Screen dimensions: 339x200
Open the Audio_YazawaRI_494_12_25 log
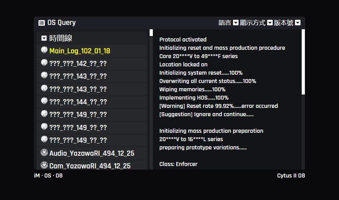pyautogui.click(x=92, y=153)
